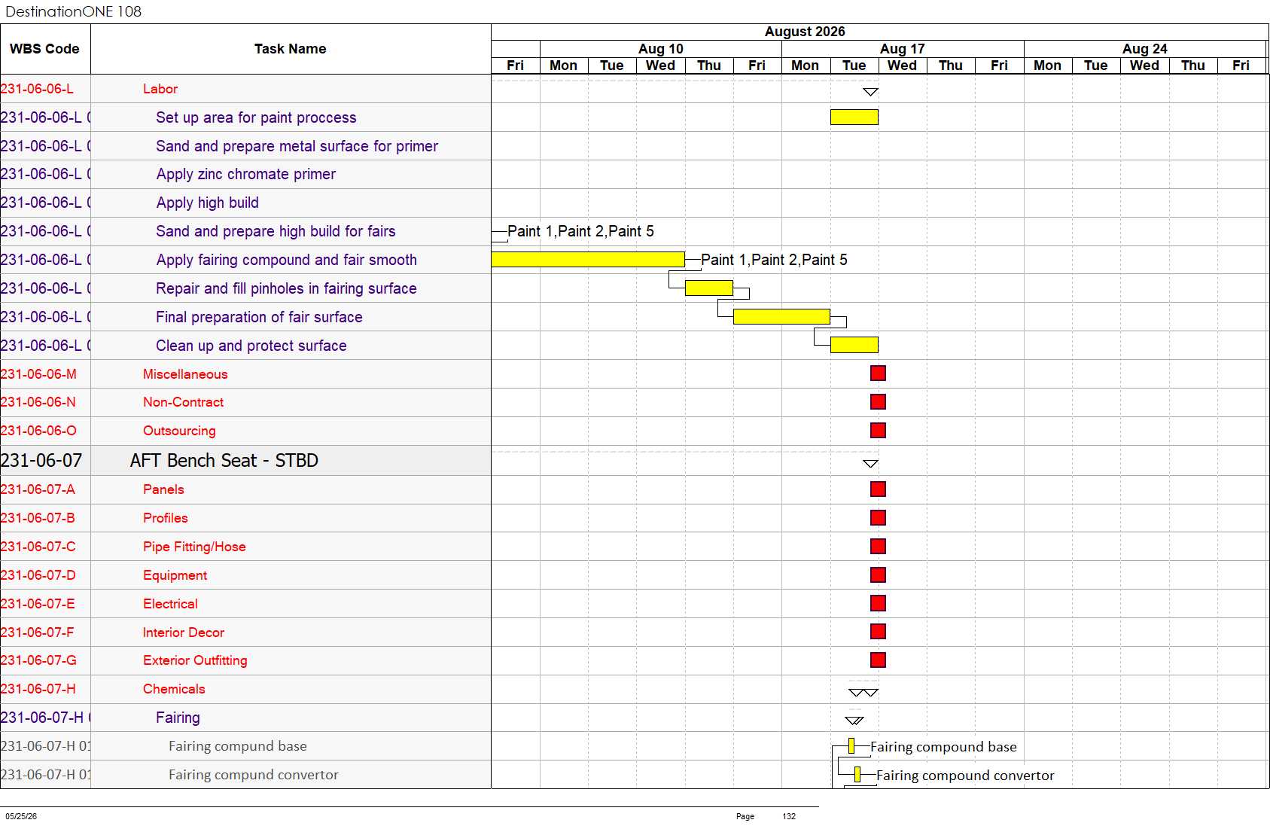This screenshot has height=826, width=1270.
Task: Select the Electrical task name
Action: point(170,604)
